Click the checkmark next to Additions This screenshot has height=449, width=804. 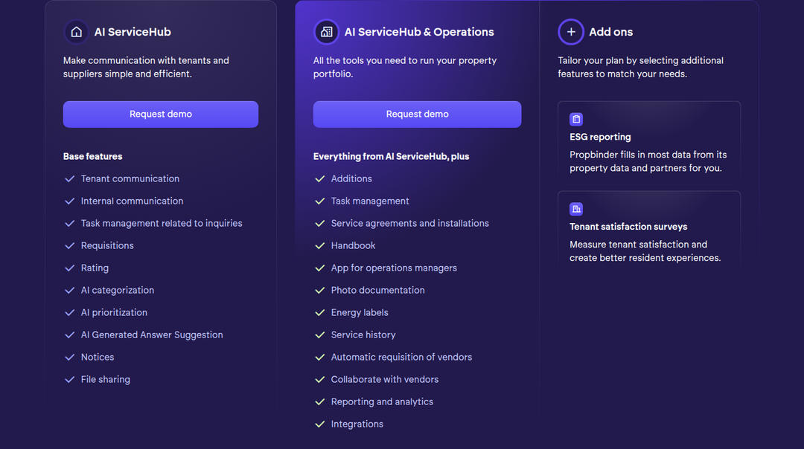320,178
